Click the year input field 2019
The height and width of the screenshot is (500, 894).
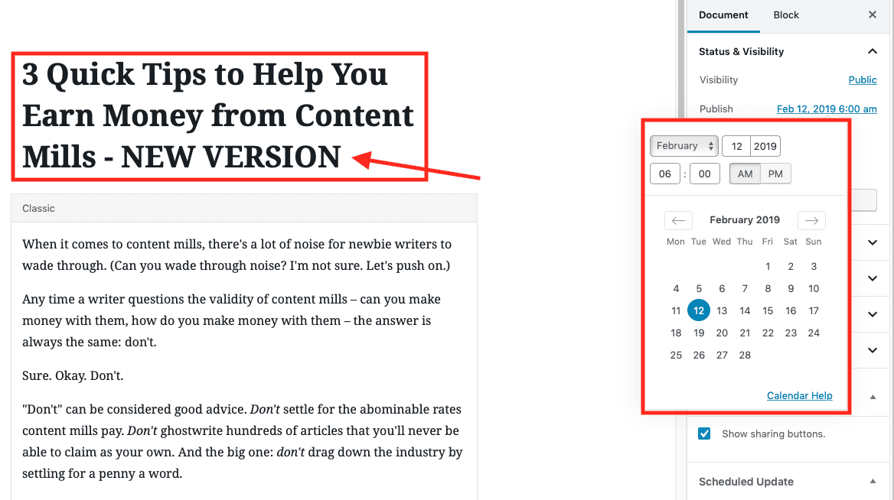coord(765,146)
